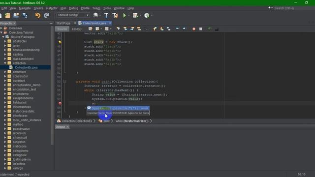
Task: Close the Start Page tab
Action: tap(75, 23)
